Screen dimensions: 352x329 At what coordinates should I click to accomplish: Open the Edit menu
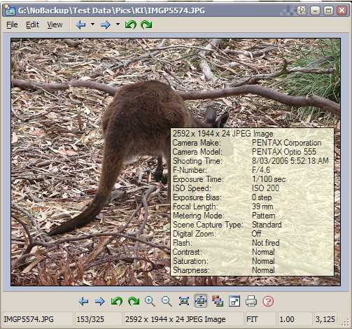click(x=32, y=24)
